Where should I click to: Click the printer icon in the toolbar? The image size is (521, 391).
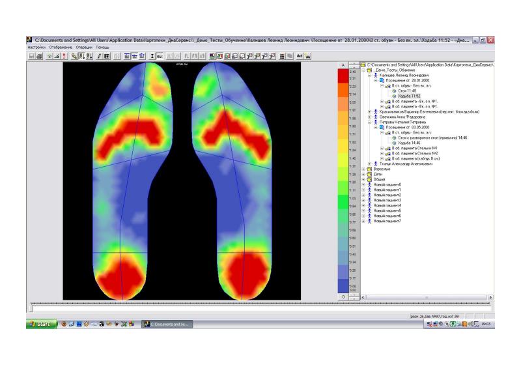39,57
